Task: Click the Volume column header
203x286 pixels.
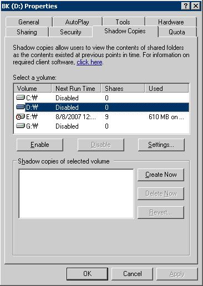Action: tap(33, 88)
